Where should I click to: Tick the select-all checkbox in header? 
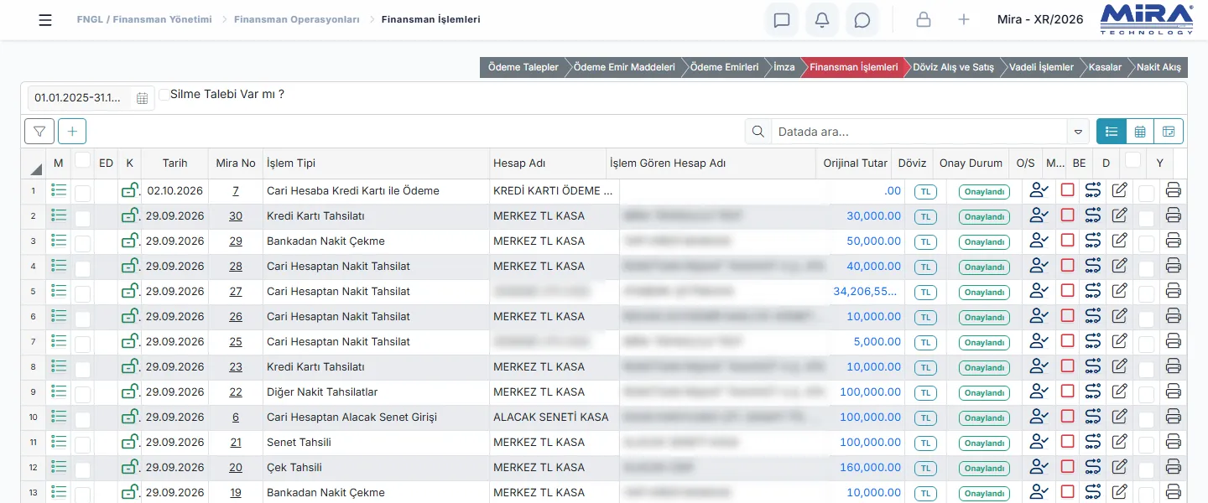click(82, 159)
